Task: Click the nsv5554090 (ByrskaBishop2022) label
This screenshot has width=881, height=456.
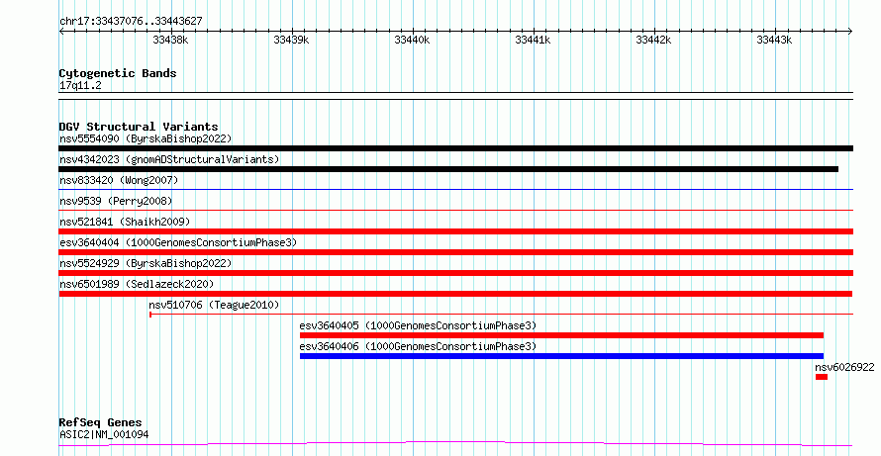Action: pos(146,138)
